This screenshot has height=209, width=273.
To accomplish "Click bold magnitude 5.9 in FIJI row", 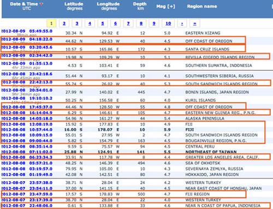I will (167, 130).
